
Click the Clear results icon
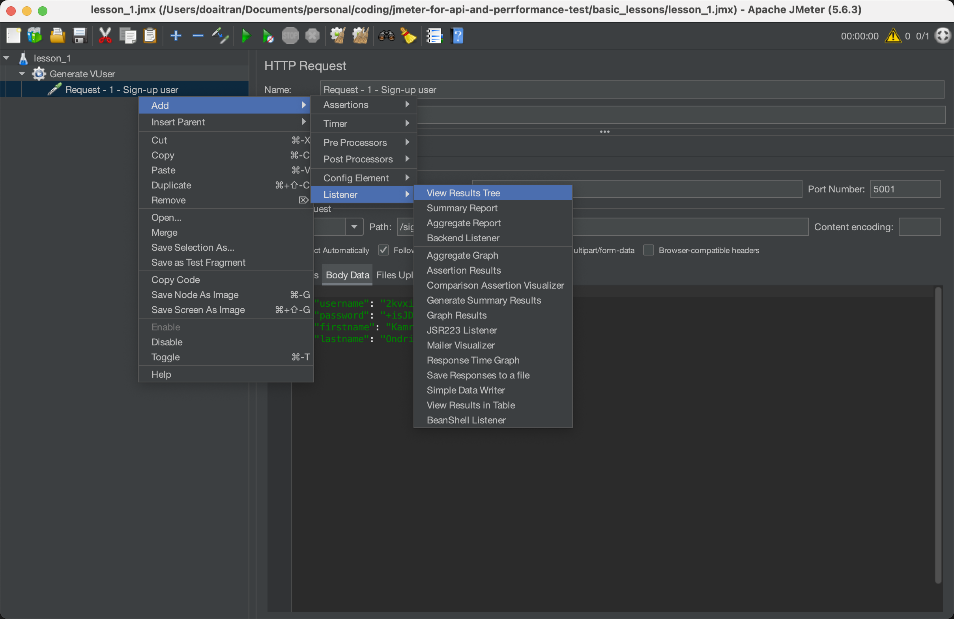[338, 35]
